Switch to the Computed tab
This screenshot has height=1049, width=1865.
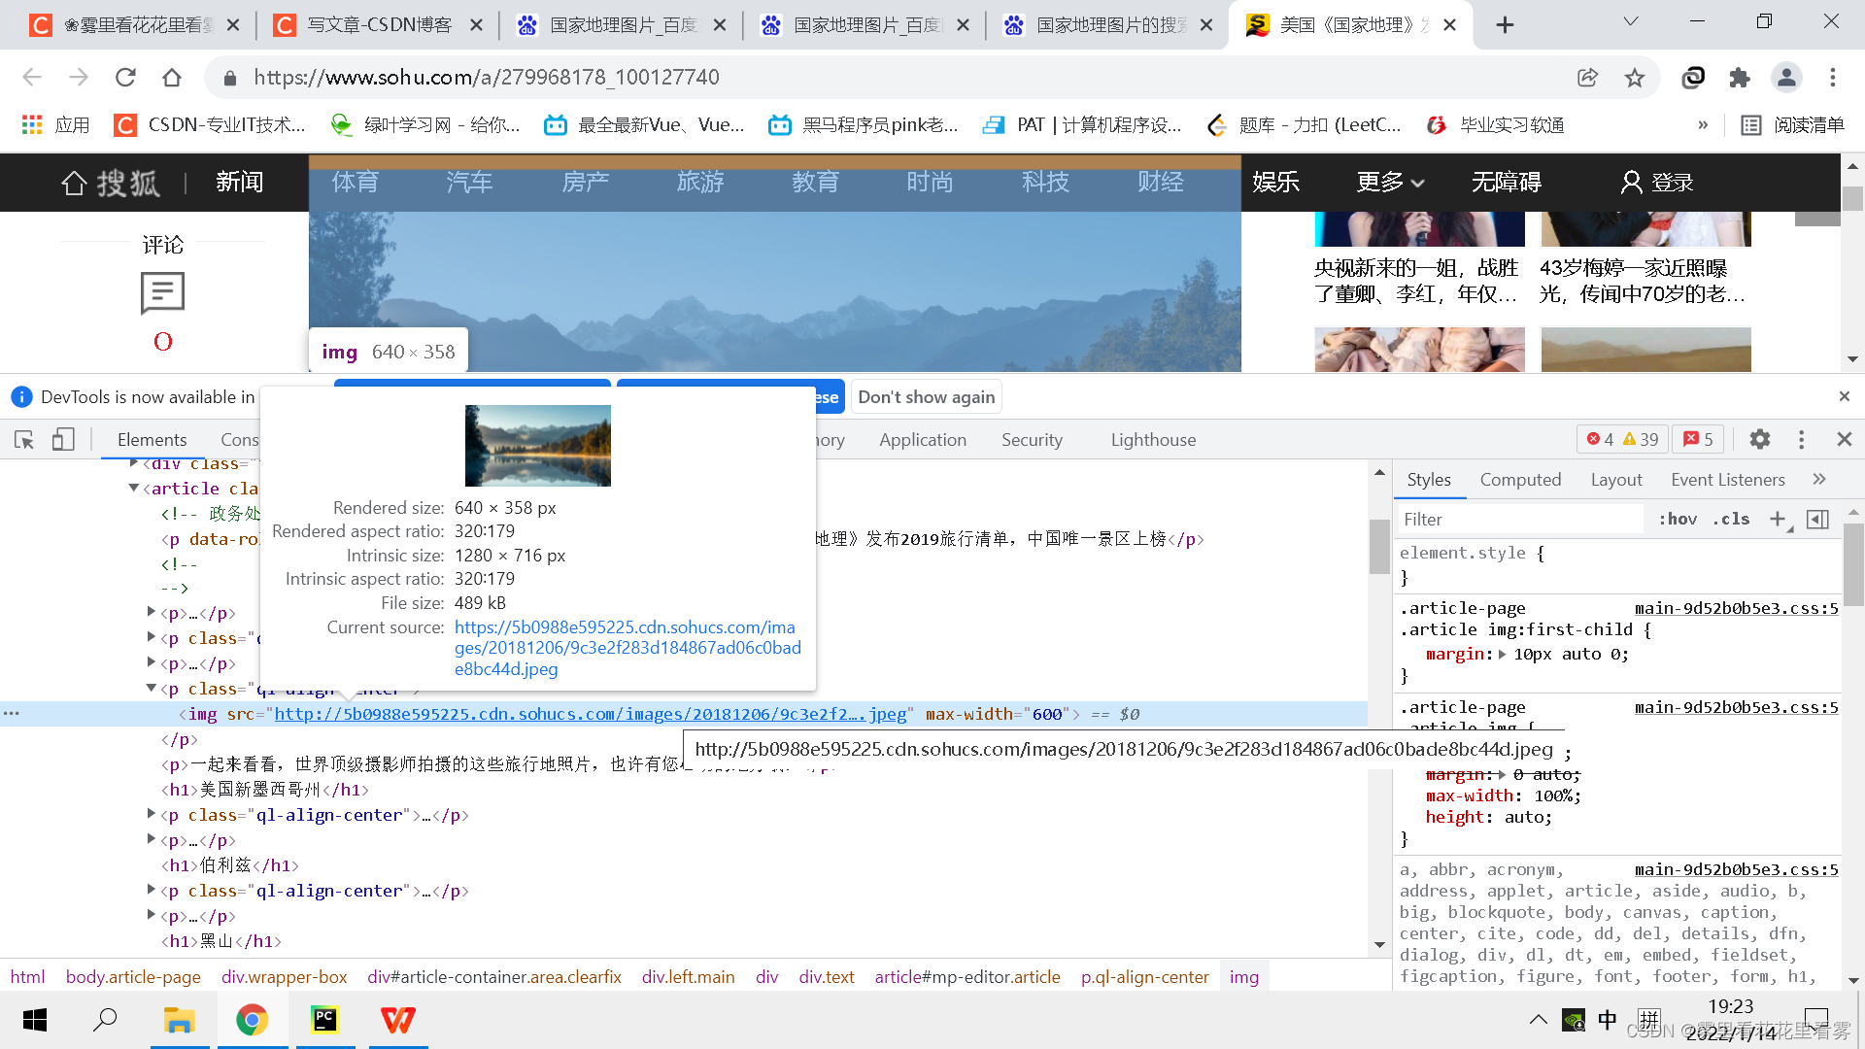coord(1520,479)
